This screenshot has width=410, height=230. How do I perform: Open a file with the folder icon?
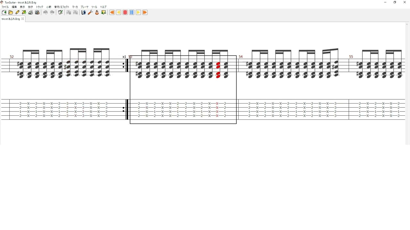click(x=11, y=12)
